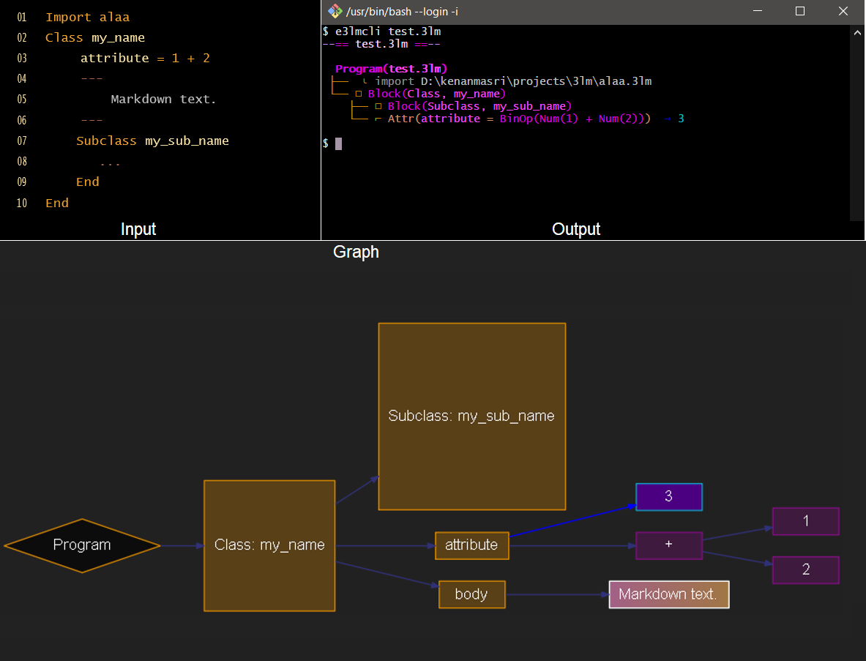Screen dimensions: 866x661
Task: Click the Program diamond node
Action: pos(82,545)
